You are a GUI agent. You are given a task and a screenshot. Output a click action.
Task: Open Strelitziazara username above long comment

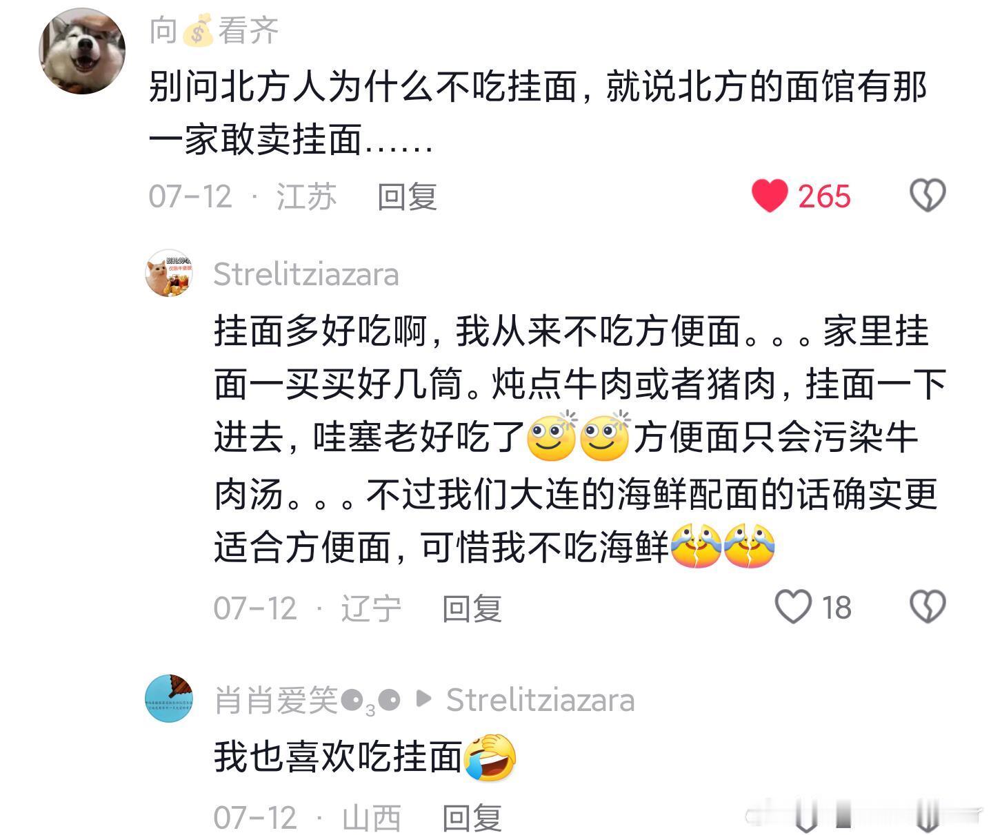coord(306,274)
